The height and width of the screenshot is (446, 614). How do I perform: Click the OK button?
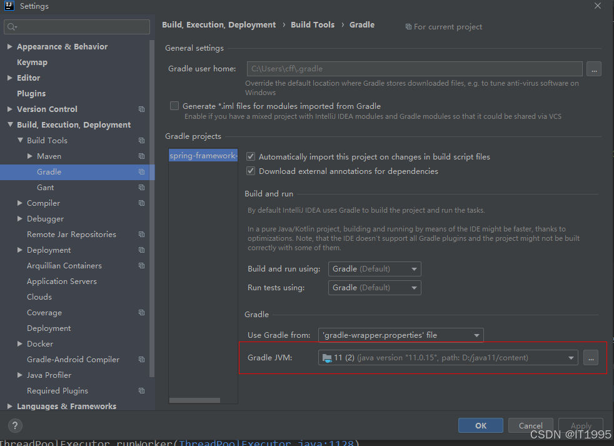480,425
